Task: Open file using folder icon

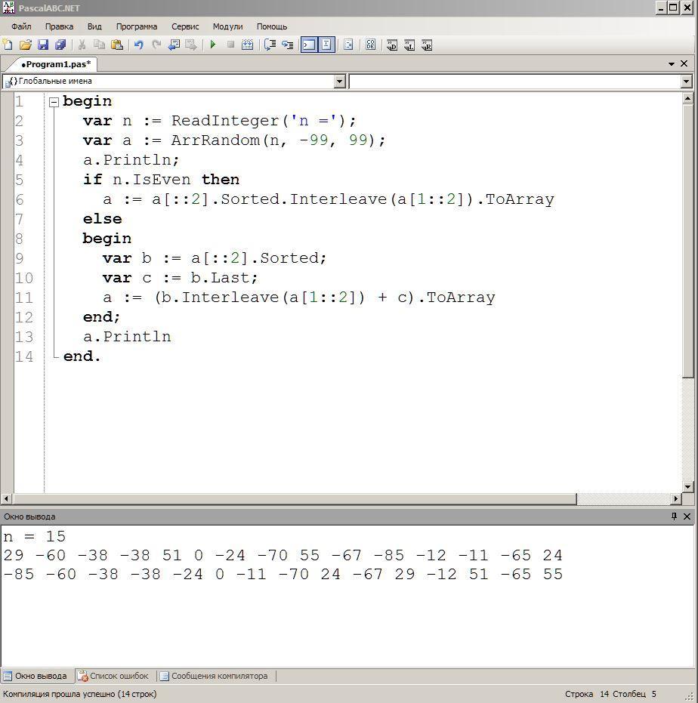Action: (26, 45)
